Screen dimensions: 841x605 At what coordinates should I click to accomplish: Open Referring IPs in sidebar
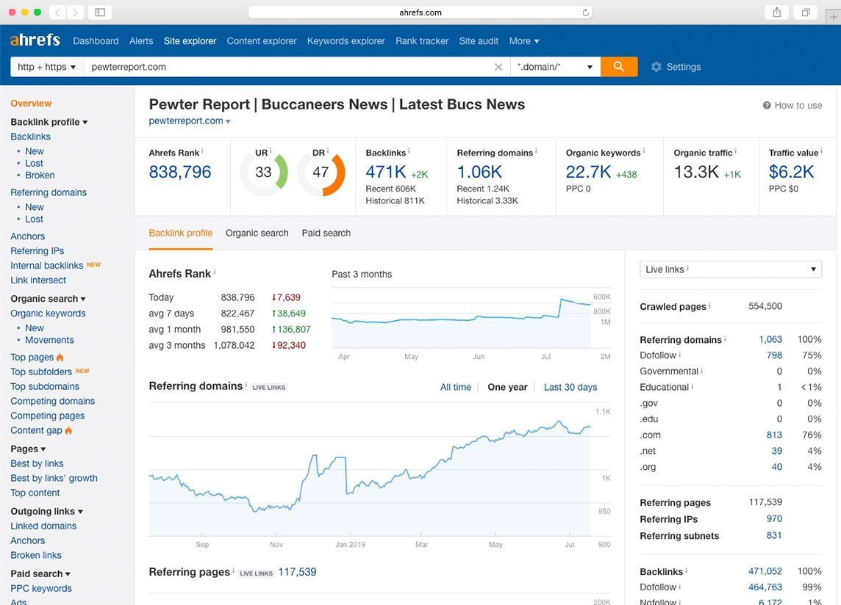click(37, 251)
